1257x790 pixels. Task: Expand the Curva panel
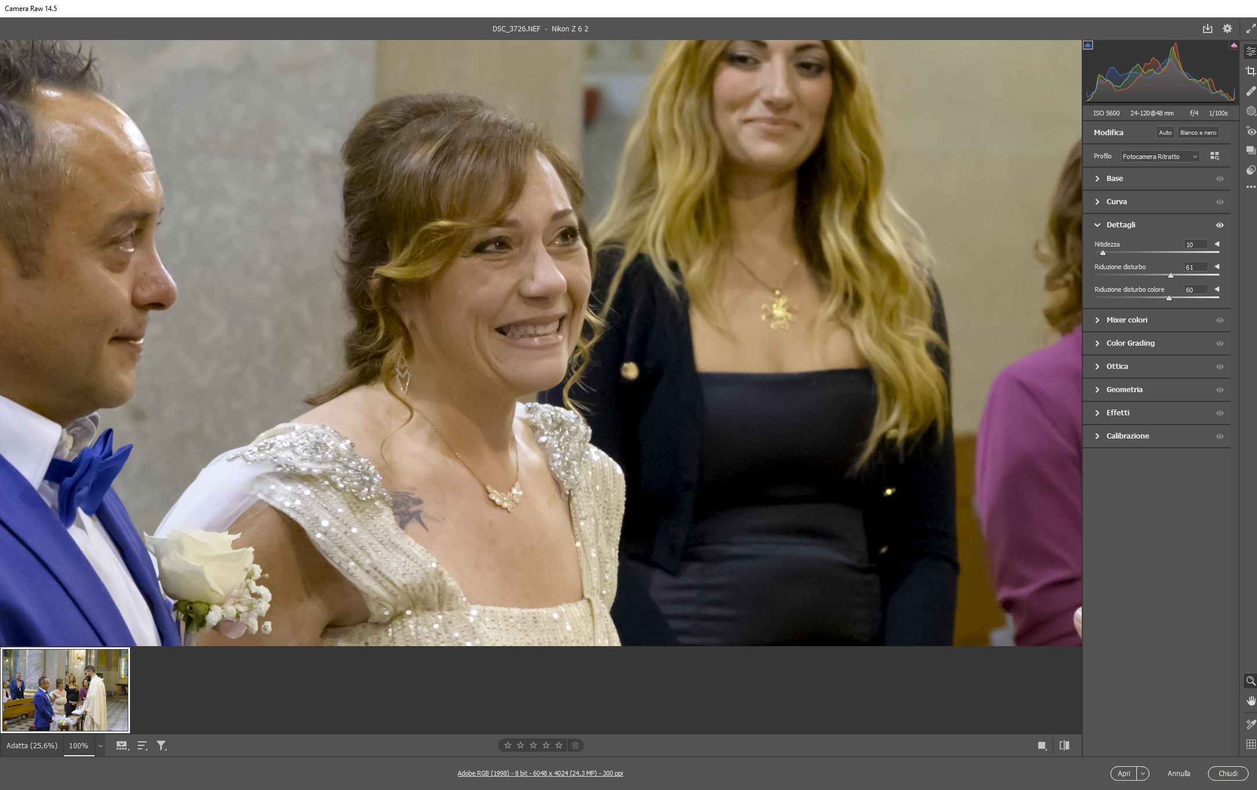click(1097, 202)
